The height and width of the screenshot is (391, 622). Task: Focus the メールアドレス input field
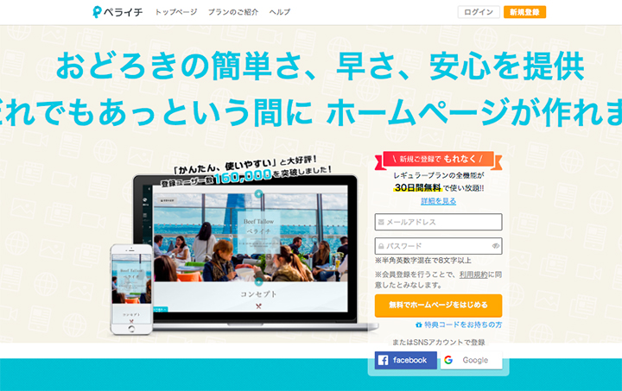point(438,222)
